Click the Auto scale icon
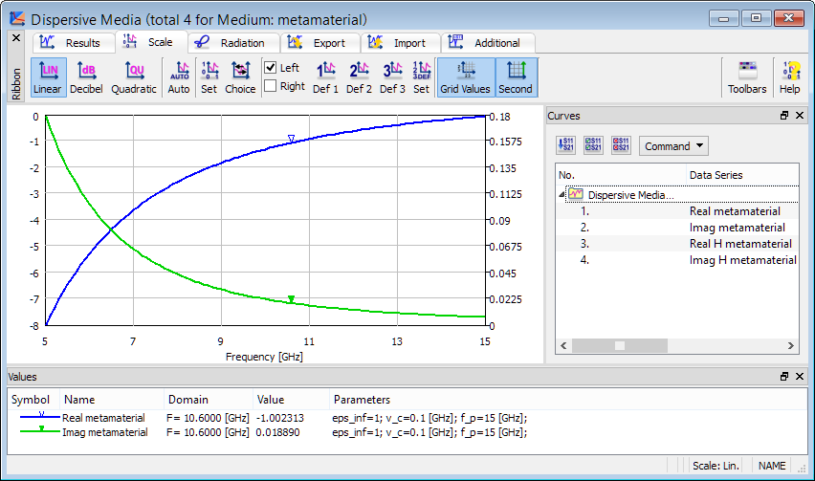Screen dimensions: 815x481 click(x=179, y=77)
